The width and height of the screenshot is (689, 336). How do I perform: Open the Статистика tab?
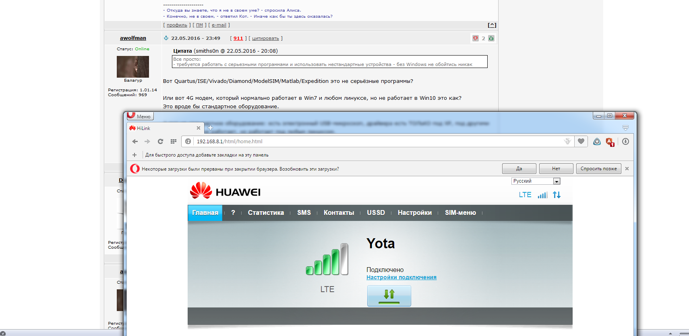(266, 213)
